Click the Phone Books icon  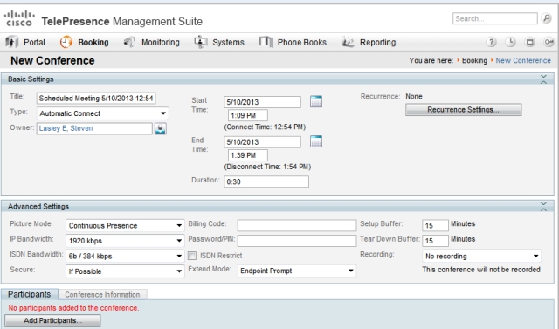pos(266,42)
